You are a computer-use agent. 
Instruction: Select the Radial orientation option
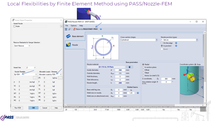(143, 64)
